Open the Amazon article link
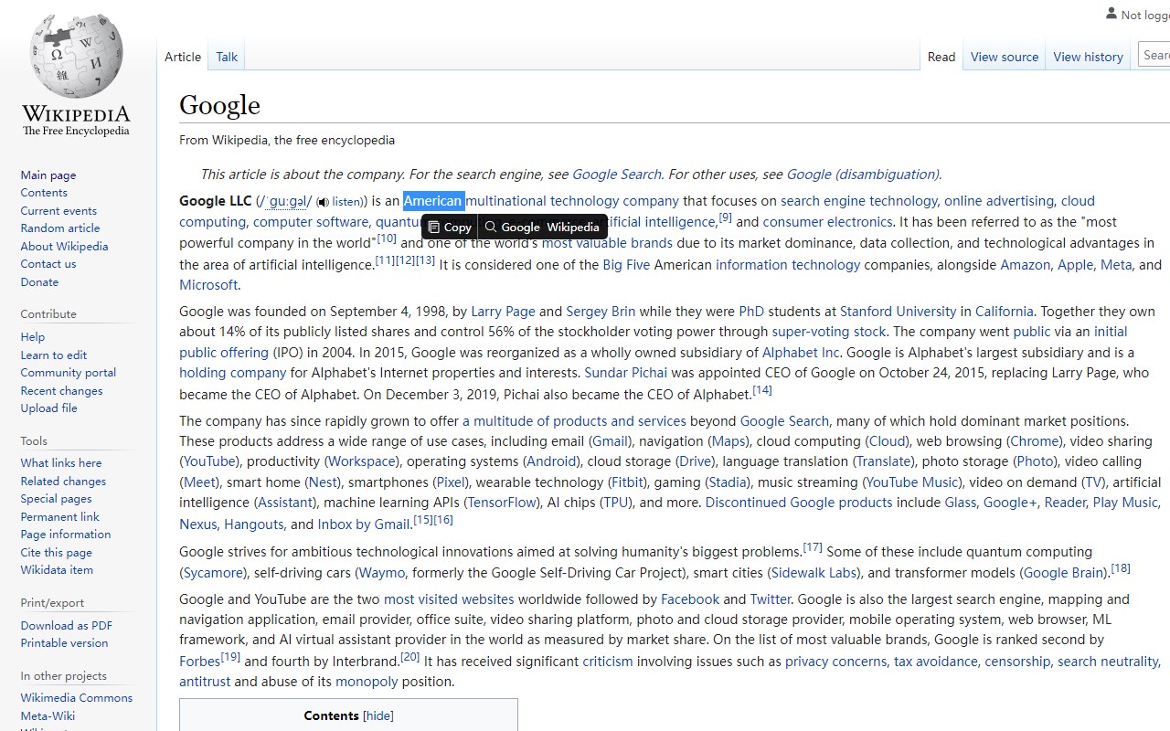 [1025, 265]
